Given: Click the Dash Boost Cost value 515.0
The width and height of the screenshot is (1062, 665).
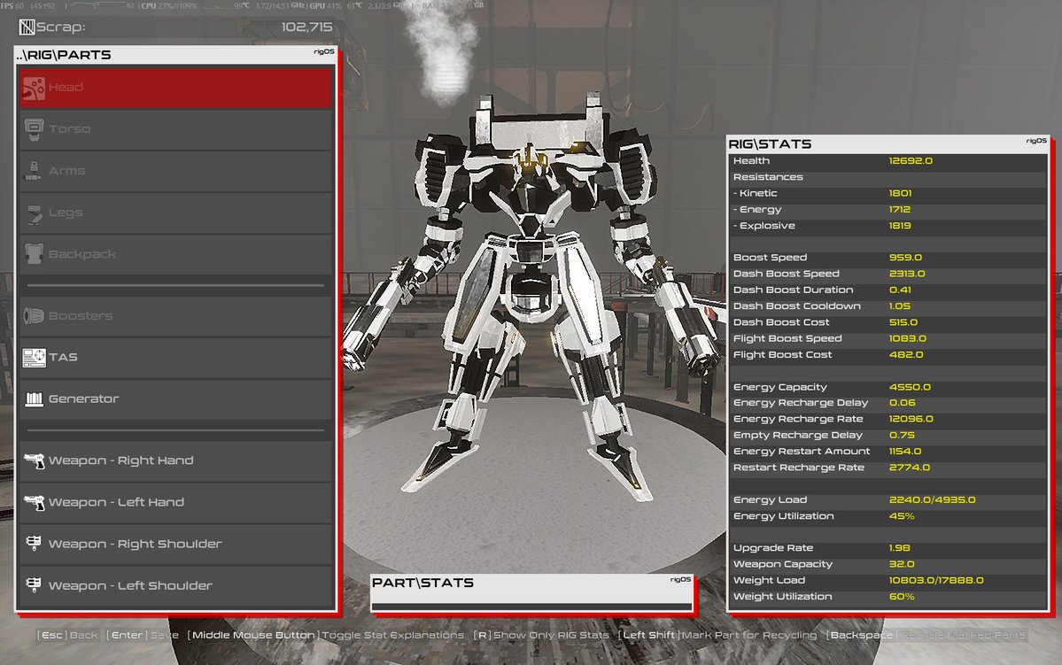Looking at the screenshot, I should (903, 322).
